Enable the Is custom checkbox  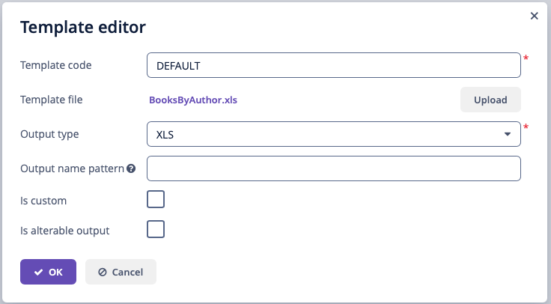pyautogui.click(x=156, y=199)
